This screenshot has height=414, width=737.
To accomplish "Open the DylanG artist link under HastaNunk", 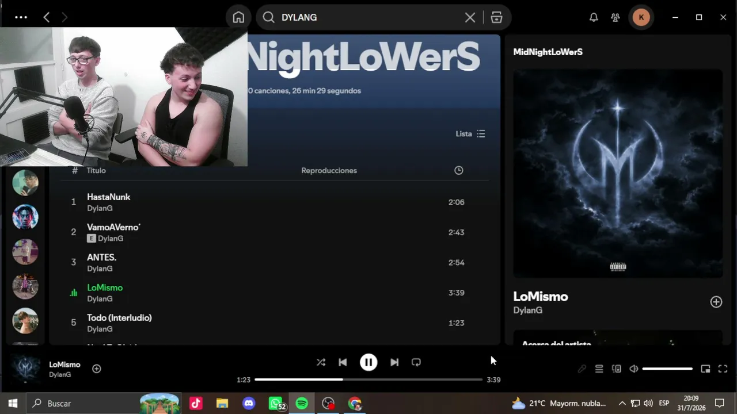I will point(100,208).
